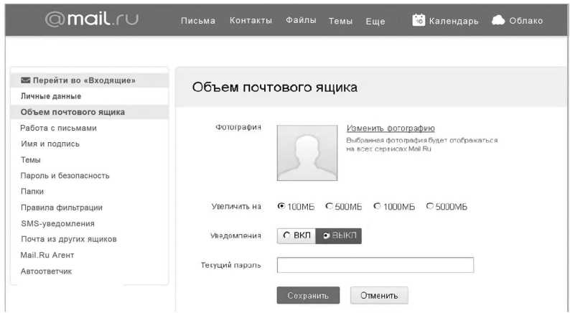The image size is (570, 313).
Task: Click the envelope icon beside «Входящие»
Action: tap(25, 80)
